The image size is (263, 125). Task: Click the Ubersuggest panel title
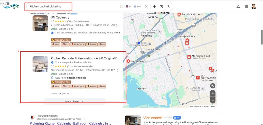[x=153, y=118]
